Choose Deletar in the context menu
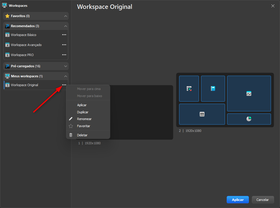 click(x=88, y=135)
